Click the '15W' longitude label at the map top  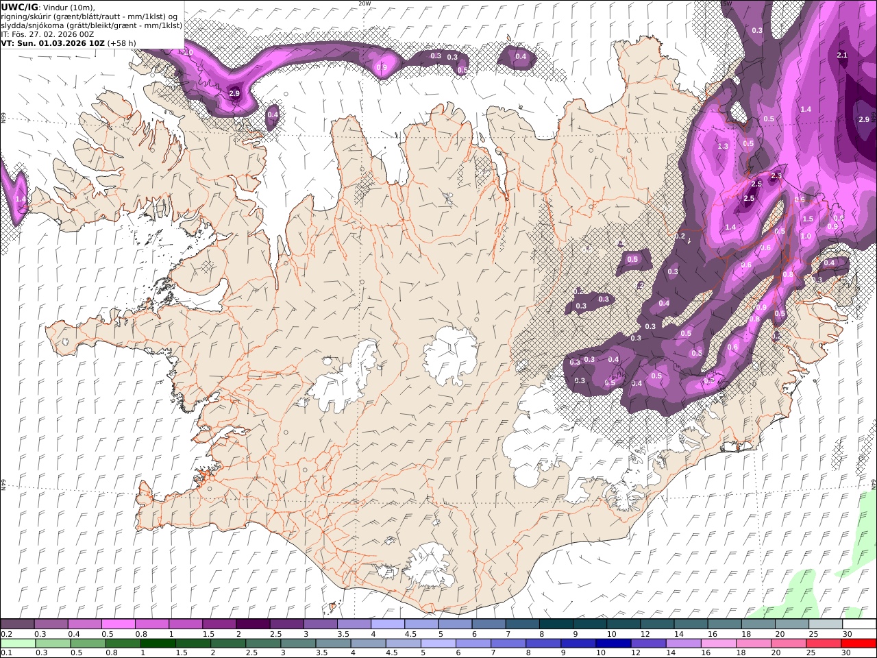[726, 3]
